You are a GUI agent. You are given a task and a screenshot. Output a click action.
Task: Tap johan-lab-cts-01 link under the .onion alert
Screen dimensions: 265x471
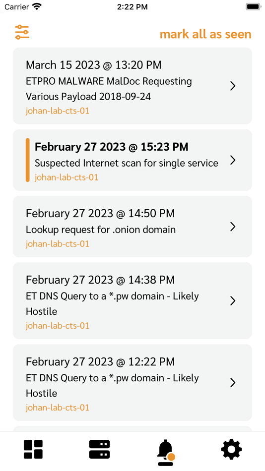coord(58,243)
